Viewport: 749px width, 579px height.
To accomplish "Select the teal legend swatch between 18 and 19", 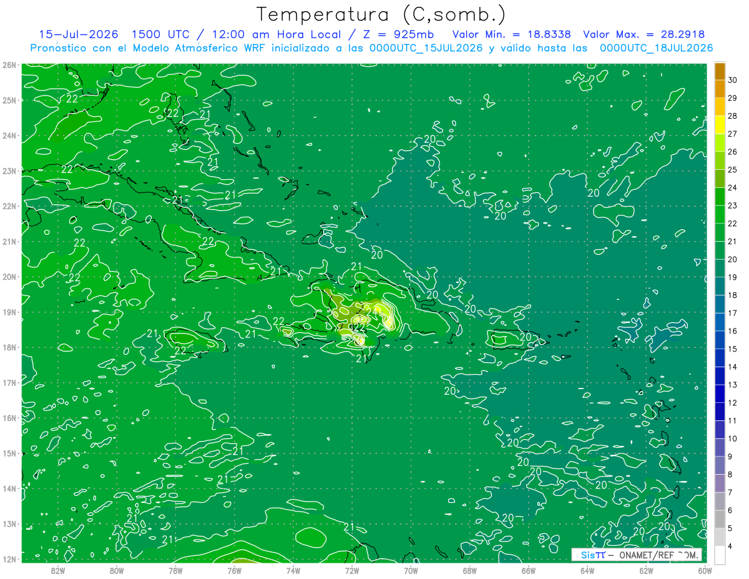I will coord(720,286).
